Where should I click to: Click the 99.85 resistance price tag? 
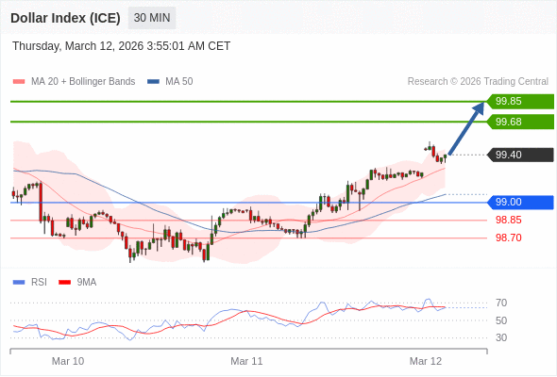pos(520,101)
